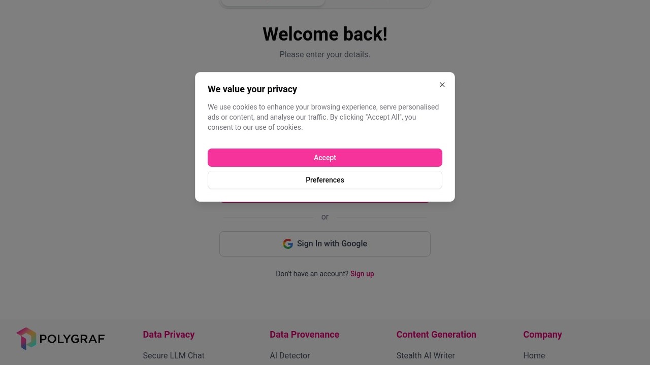Click the cookie consent description text
650x365 pixels.
pos(323,117)
